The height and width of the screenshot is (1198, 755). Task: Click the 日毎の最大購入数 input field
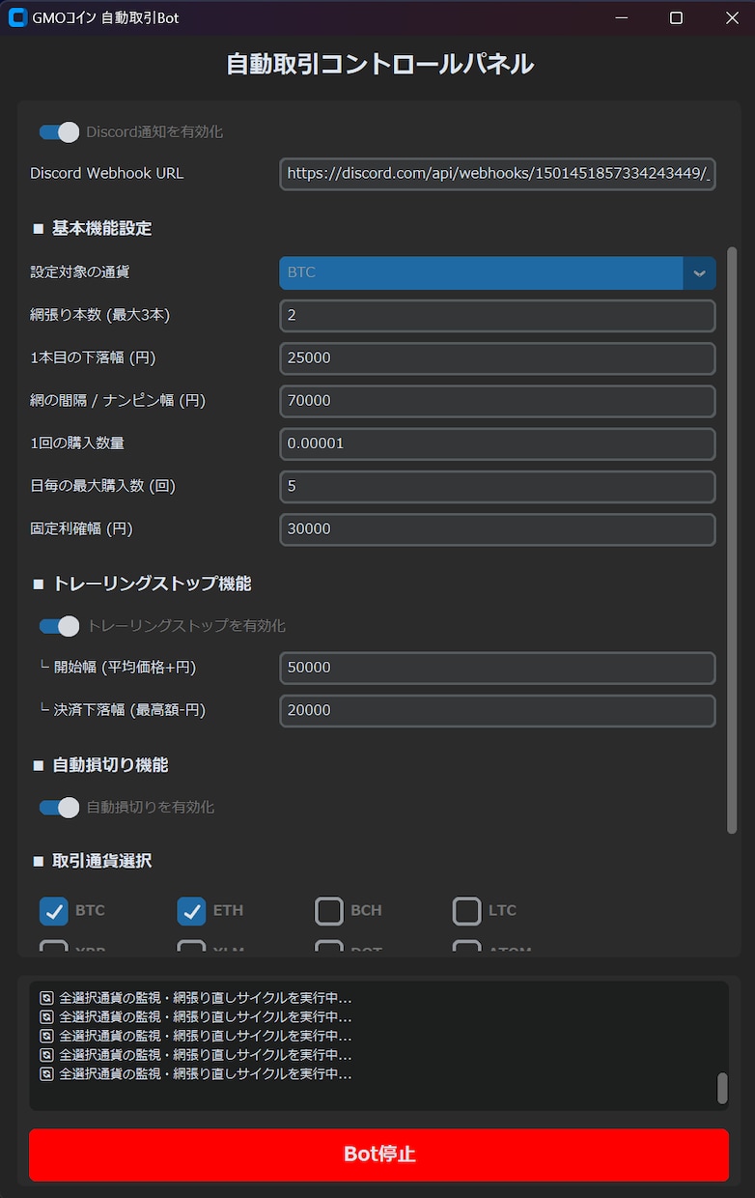497,486
